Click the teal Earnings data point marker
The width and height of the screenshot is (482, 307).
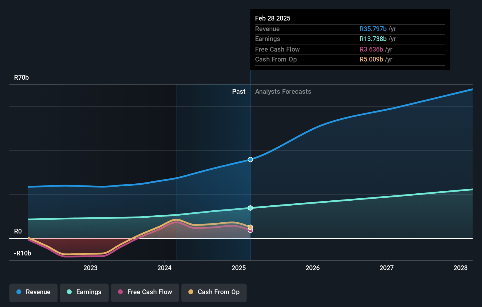click(x=250, y=208)
